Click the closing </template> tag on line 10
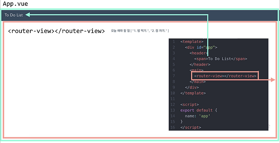280x143 pixels. point(193,93)
